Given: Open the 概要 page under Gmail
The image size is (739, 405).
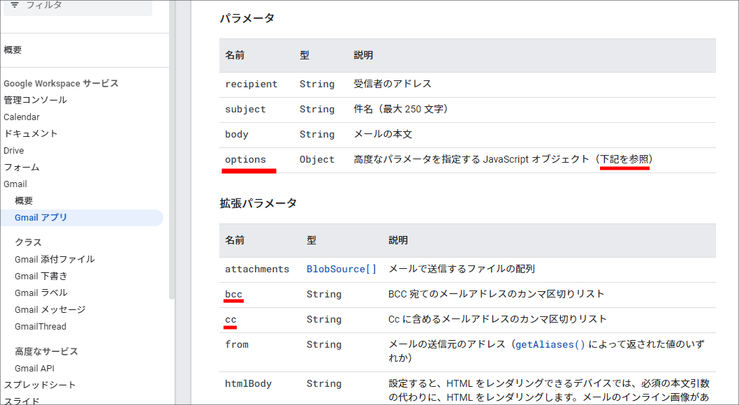Looking at the screenshot, I should click(24, 200).
